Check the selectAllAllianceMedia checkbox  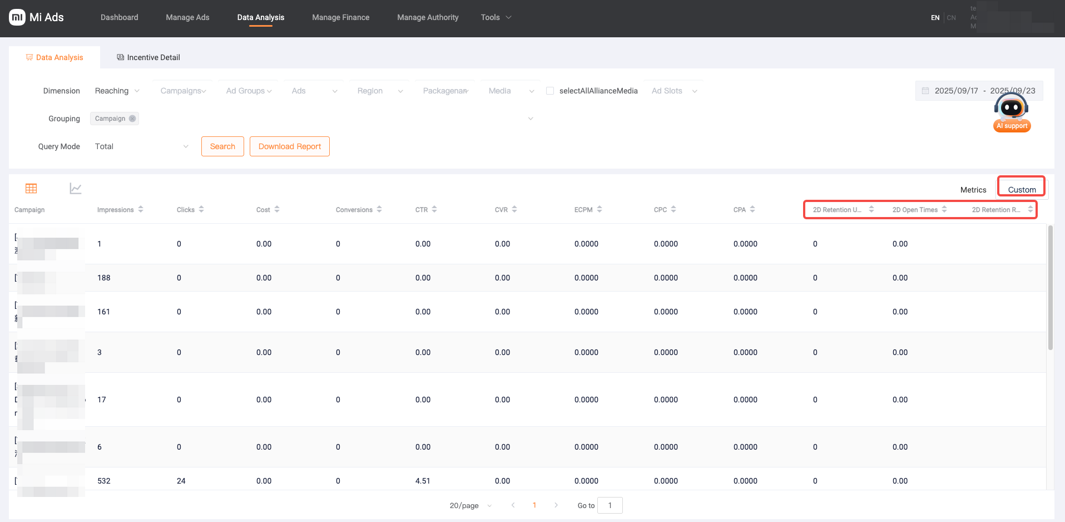pos(550,91)
